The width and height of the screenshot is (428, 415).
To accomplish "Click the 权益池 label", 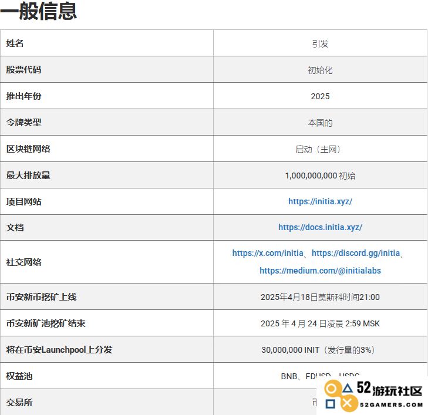I will pos(19,376).
